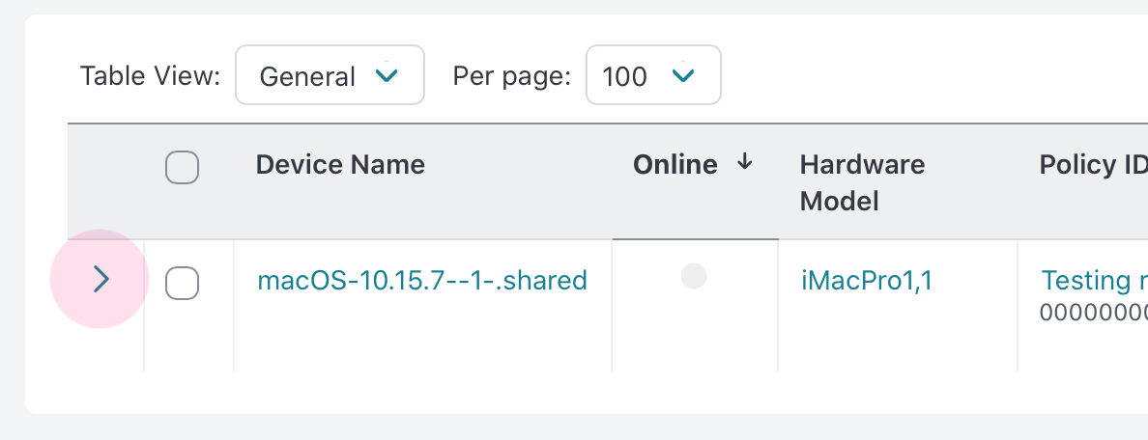Expand the macOS-10.15.7 device row chevron
1148x440 pixels.
point(100,280)
